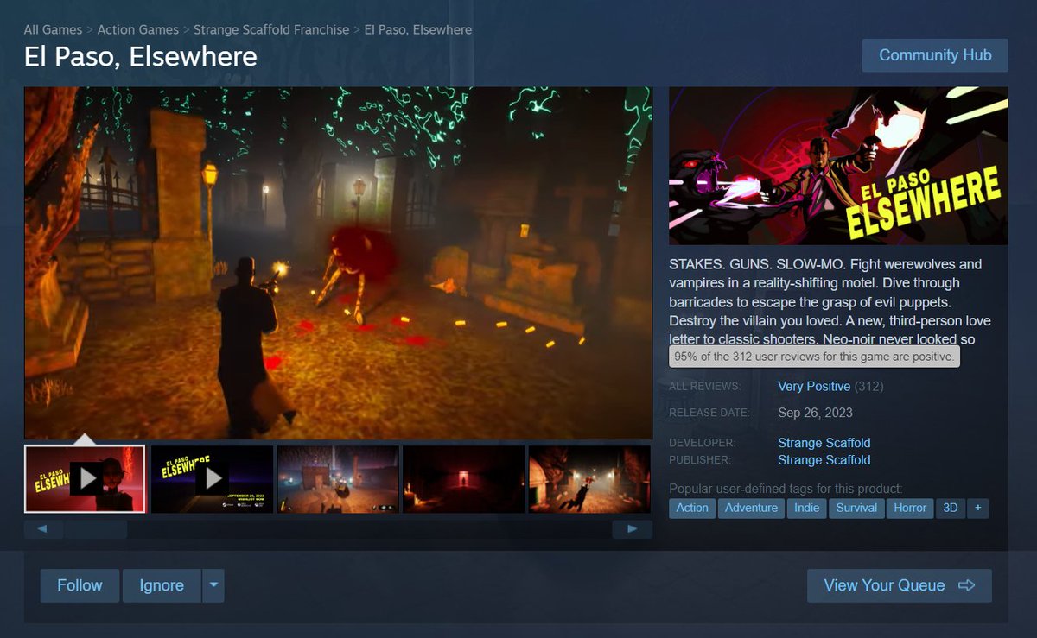The height and width of the screenshot is (638, 1037).
Task: Click the main gameplay video area
Action: point(338,262)
